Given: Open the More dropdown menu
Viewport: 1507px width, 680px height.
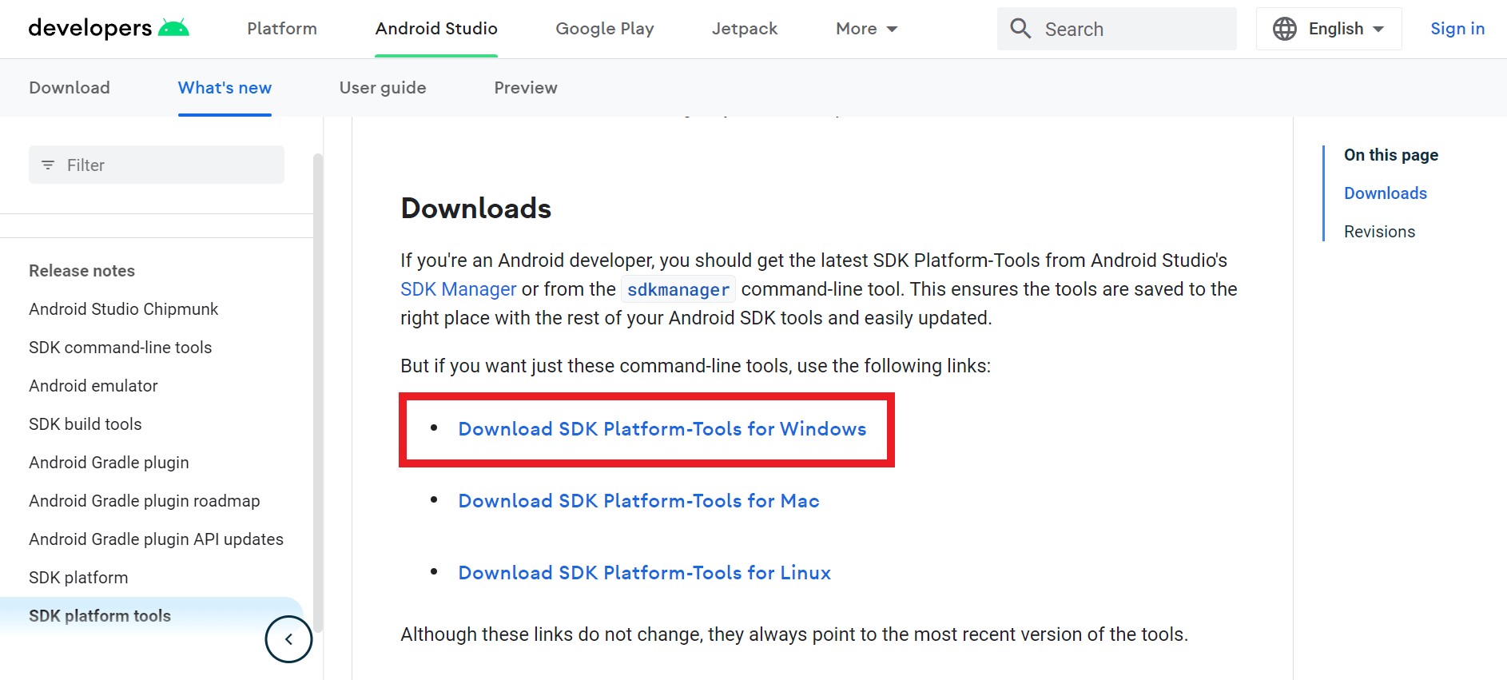Looking at the screenshot, I should click(867, 29).
